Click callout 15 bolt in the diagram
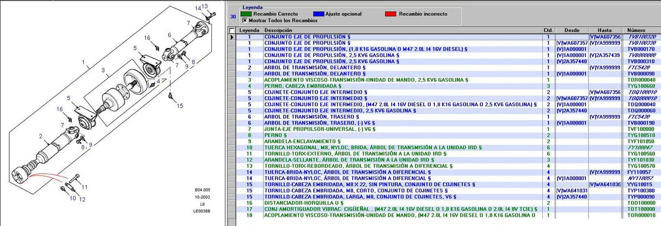The height and width of the screenshot is (226, 661). click(x=180, y=105)
